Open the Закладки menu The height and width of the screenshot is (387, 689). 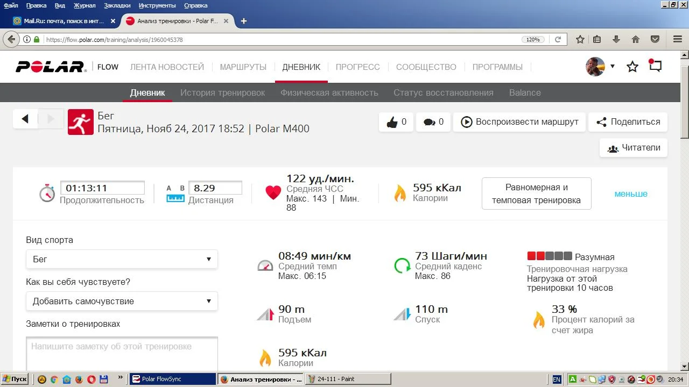point(117,5)
